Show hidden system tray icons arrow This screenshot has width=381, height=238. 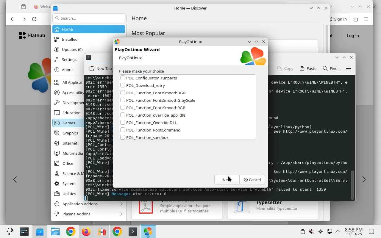point(338,231)
